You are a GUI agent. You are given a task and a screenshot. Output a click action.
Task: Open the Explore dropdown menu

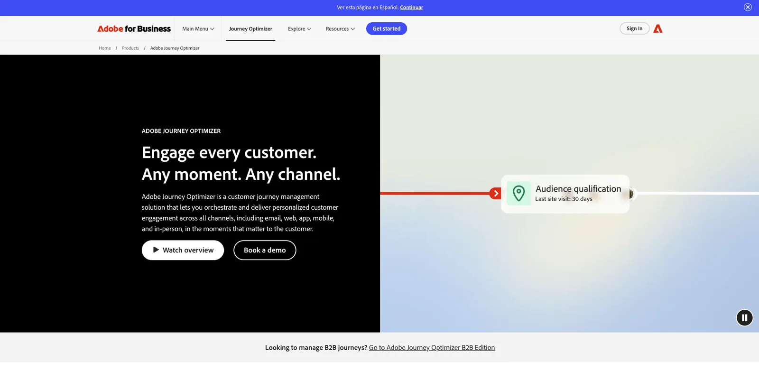pyautogui.click(x=299, y=29)
